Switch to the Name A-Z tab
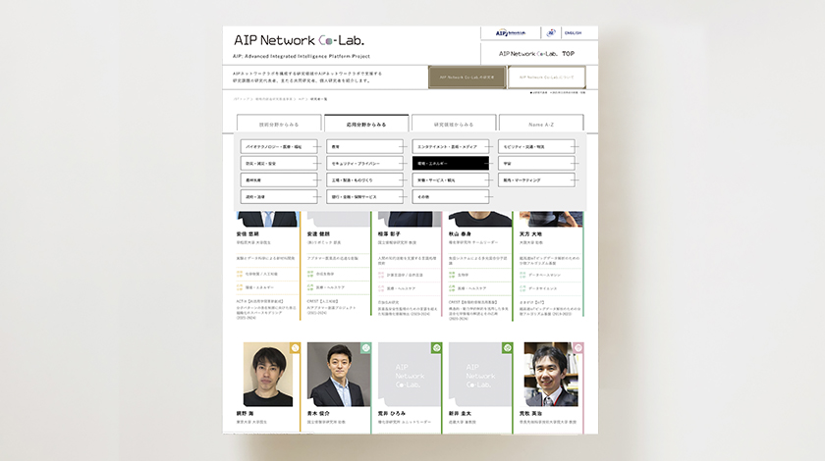Screen dimensions: 825x461 point(541,124)
